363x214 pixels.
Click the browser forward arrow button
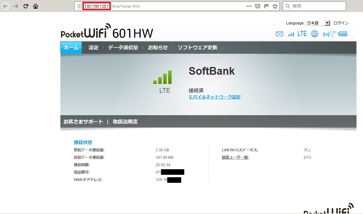click(16, 6)
